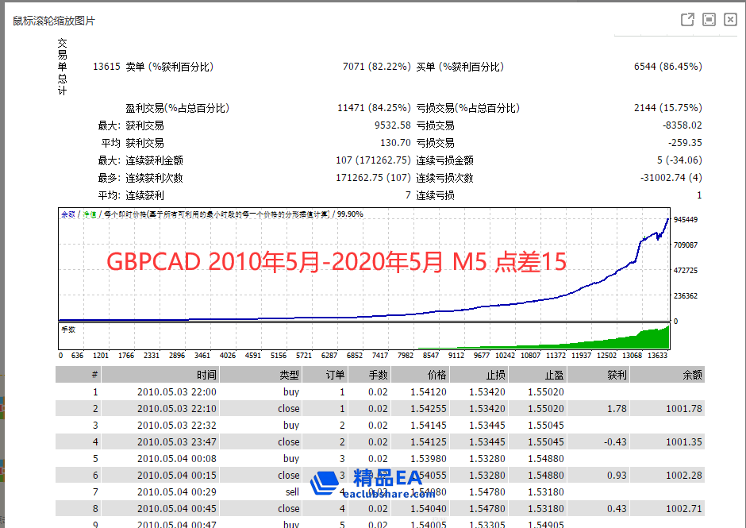Click the green lot size histogram
746x528 pixels.
click(x=651, y=340)
